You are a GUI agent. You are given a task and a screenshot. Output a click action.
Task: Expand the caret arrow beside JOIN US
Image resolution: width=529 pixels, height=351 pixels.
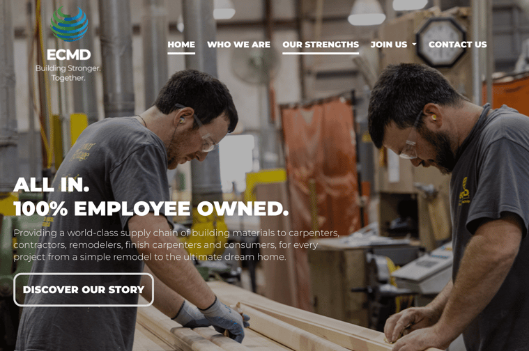click(x=414, y=44)
